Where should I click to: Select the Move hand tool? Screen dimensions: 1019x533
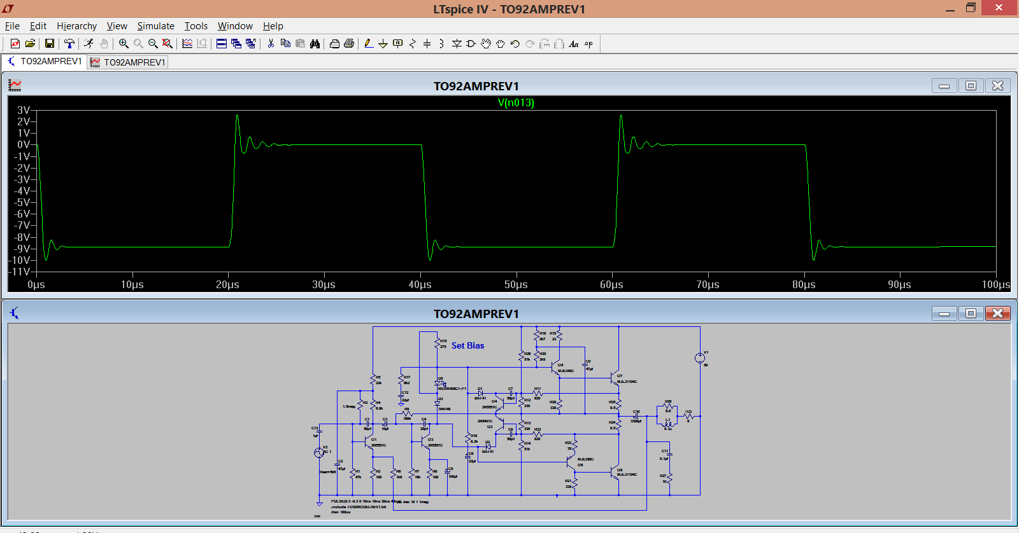(486, 44)
